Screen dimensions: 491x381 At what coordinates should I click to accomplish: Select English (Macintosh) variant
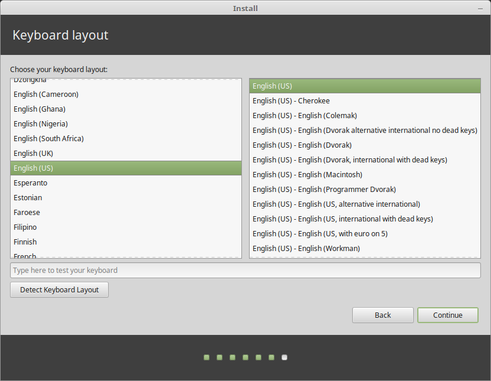coord(365,174)
